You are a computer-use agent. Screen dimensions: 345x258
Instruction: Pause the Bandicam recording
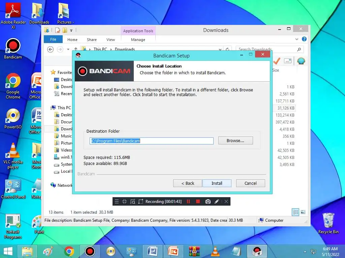pos(188,202)
